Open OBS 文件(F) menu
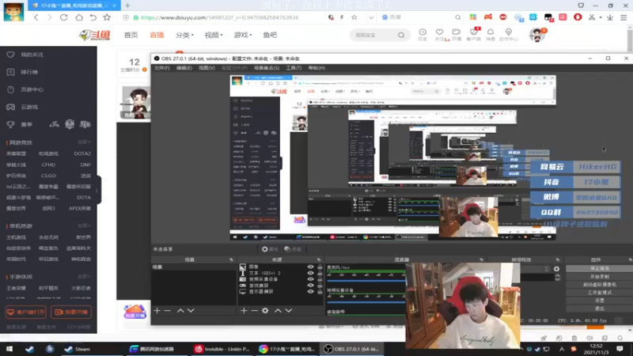This screenshot has height=356, width=633. 162,68
